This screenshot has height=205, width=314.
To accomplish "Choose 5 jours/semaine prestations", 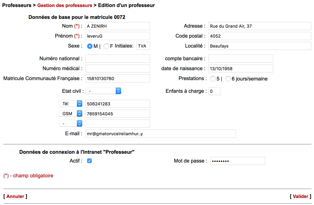I will (213, 78).
